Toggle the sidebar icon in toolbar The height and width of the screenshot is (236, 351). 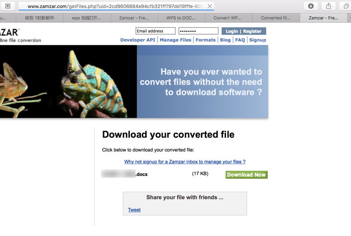pyautogui.click(x=7, y=6)
